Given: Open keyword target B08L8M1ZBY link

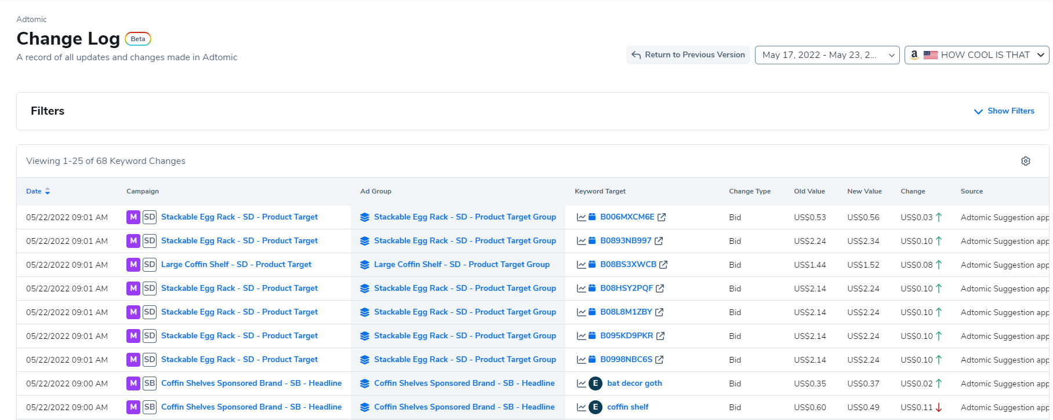Looking at the screenshot, I should coord(626,312).
